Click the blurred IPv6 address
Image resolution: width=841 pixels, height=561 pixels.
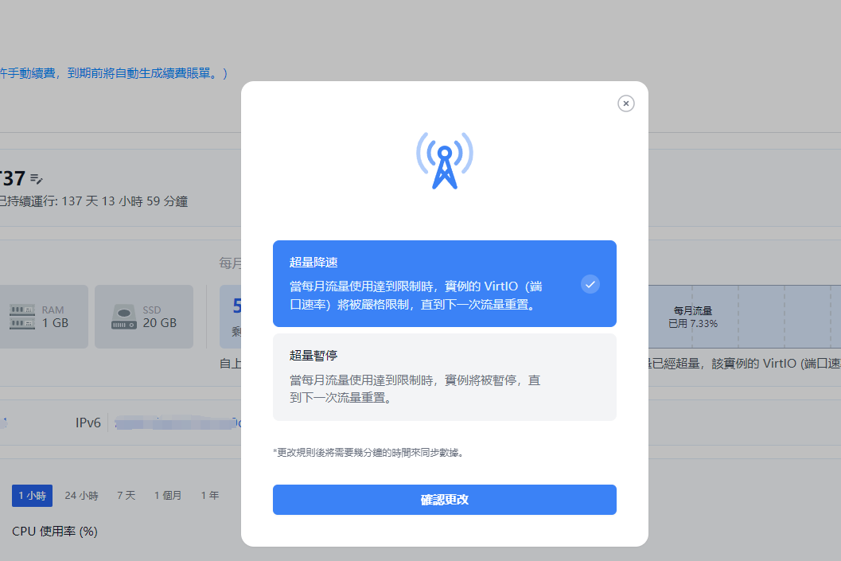(175, 423)
